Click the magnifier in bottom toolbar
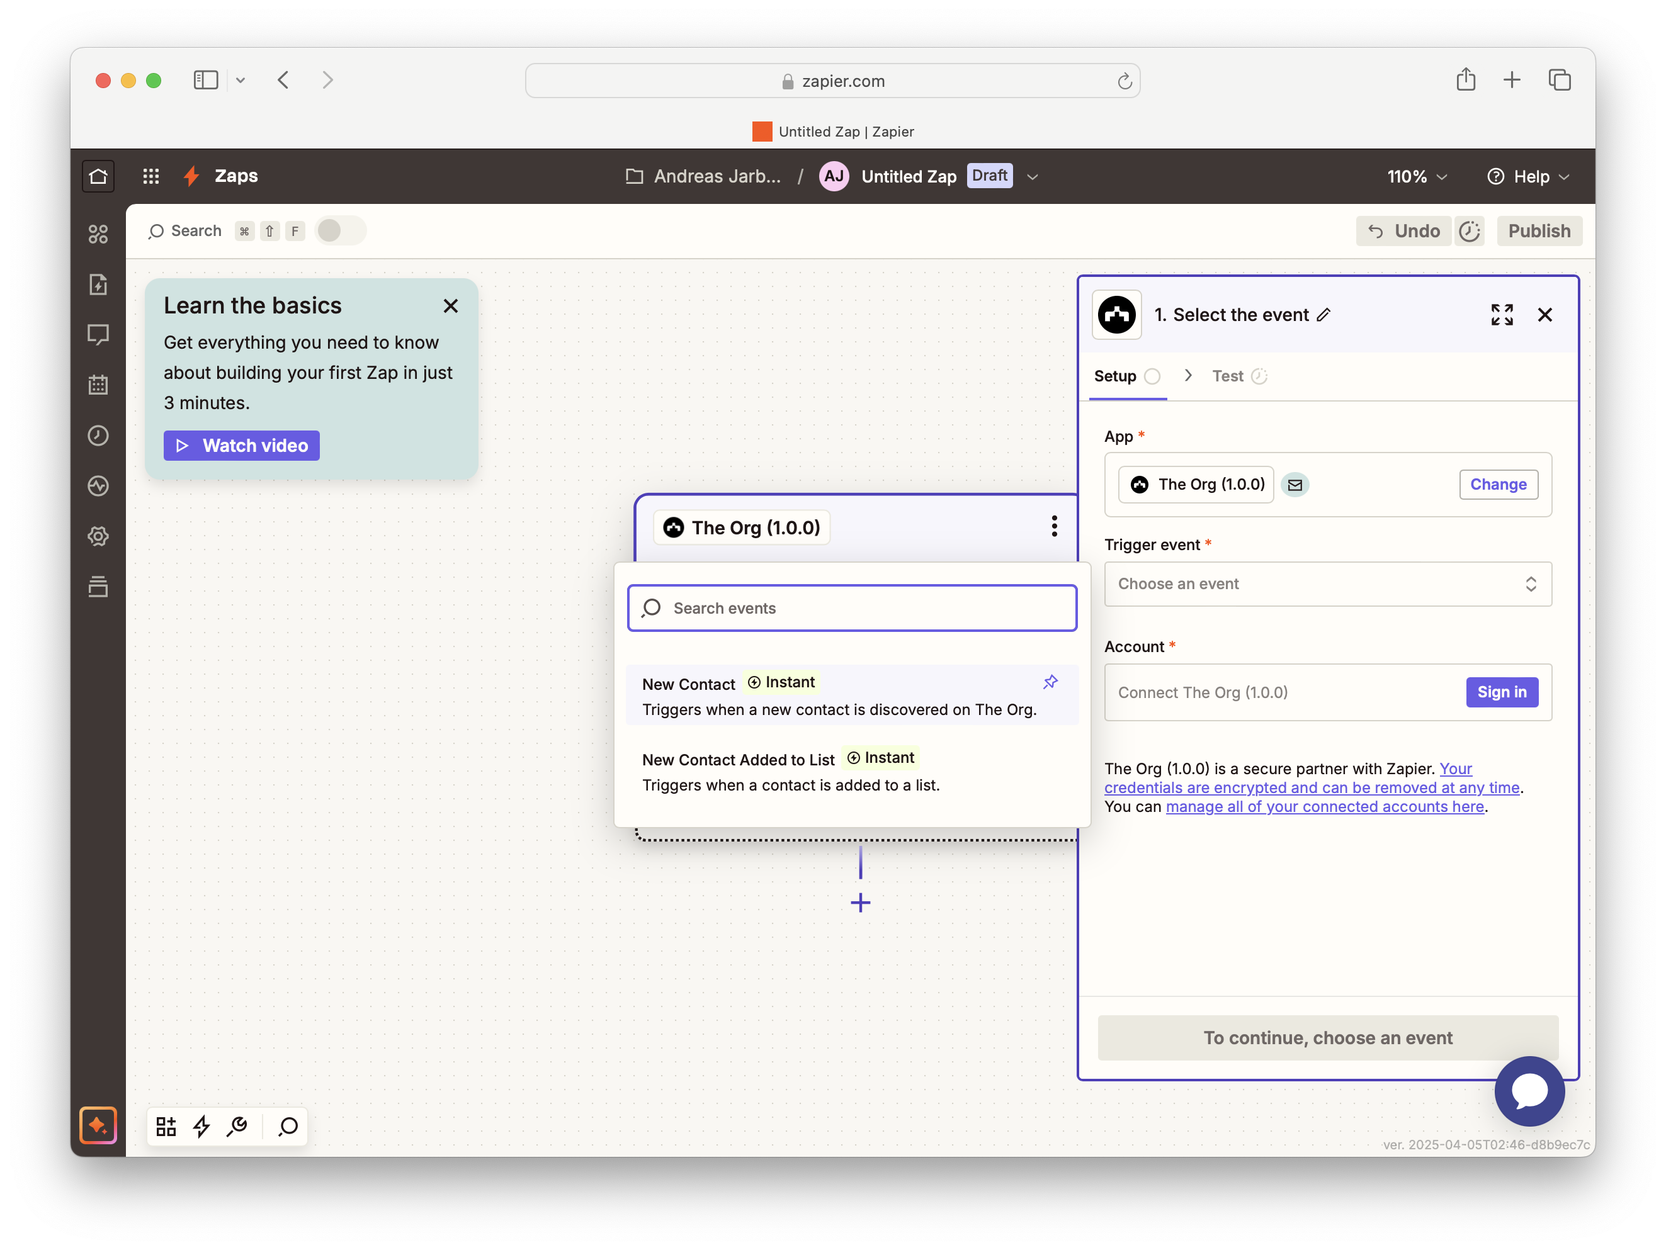1666x1250 pixels. click(x=288, y=1127)
